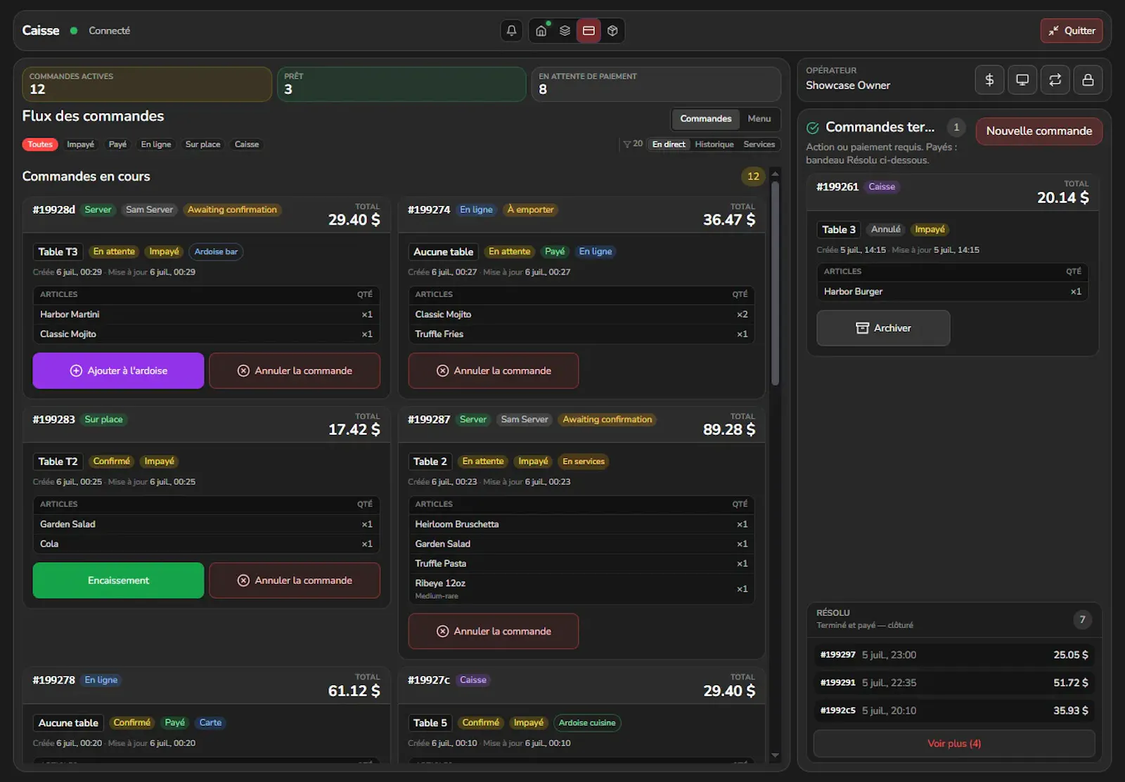The image size is (1125, 782).
Task: Click the Harbor Martini item row
Action: (x=206, y=314)
